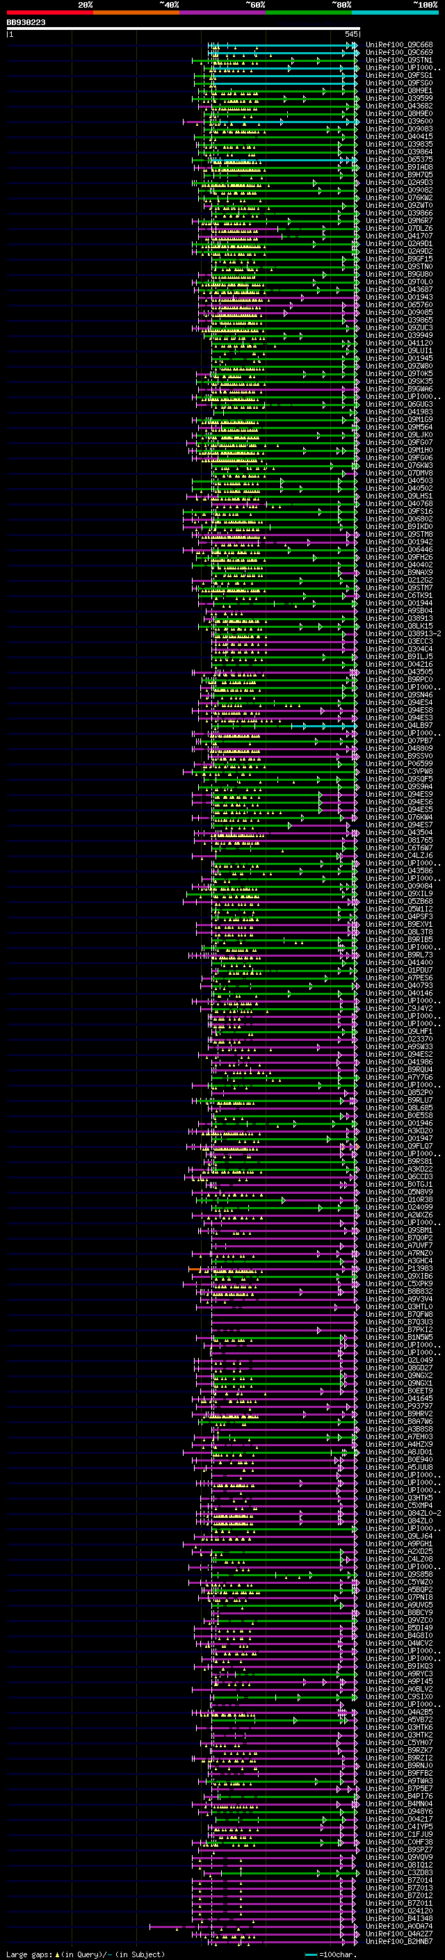Click the orange ~40% identity legend bar
The image size is (445, 1960).
136,13
